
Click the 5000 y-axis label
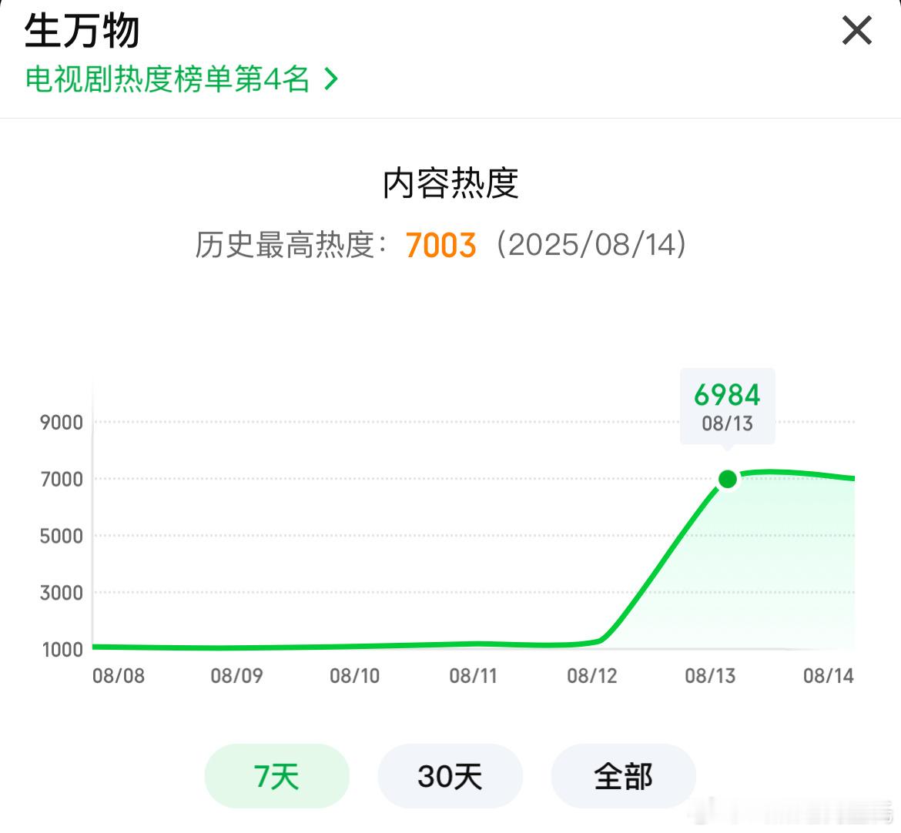click(62, 536)
